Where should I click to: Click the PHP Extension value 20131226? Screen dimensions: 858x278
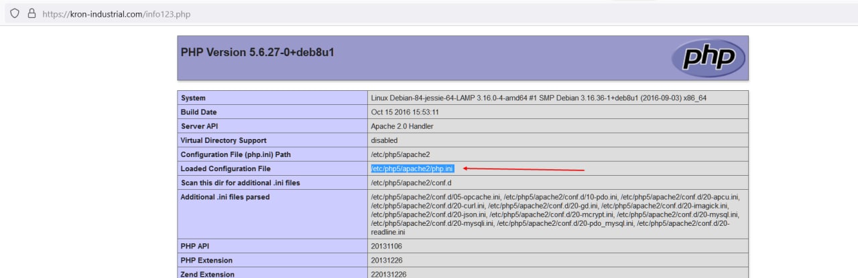[x=387, y=260]
